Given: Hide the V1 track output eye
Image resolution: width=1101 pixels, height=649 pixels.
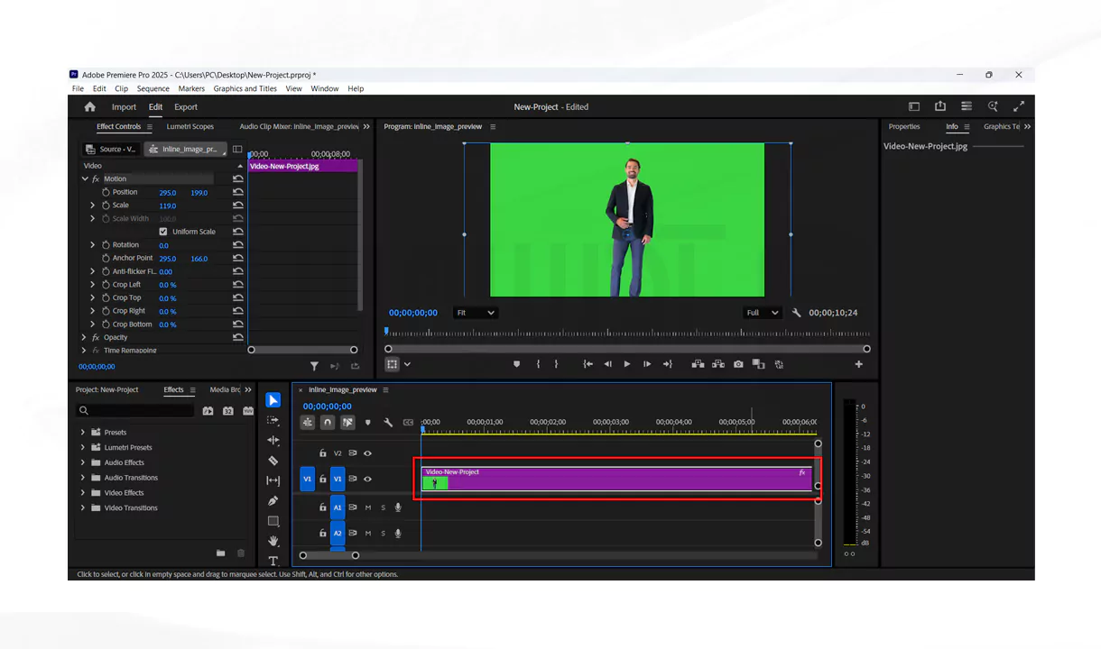Looking at the screenshot, I should tap(367, 479).
